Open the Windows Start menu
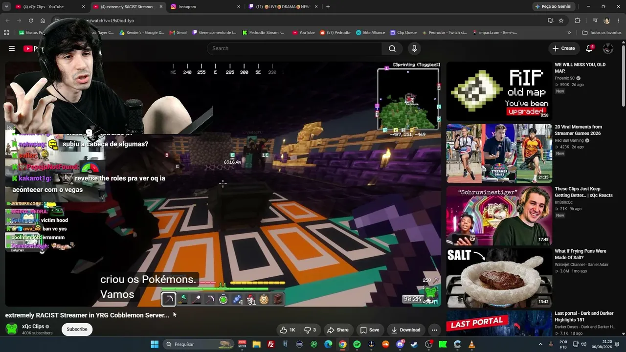 tap(155, 344)
